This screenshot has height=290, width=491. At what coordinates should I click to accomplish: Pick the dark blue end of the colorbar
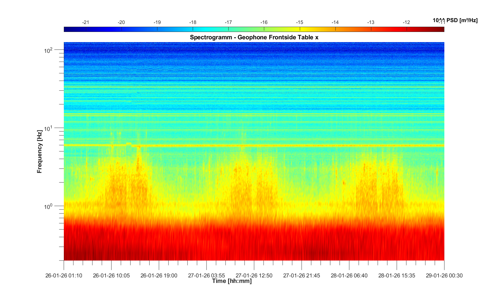tap(66, 29)
